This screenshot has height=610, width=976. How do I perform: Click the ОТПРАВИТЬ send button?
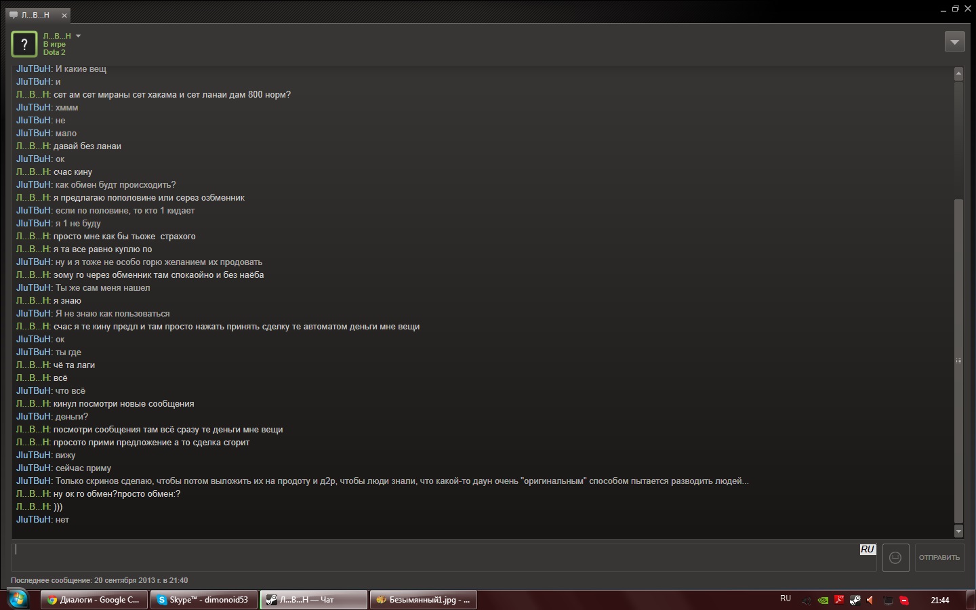939,558
